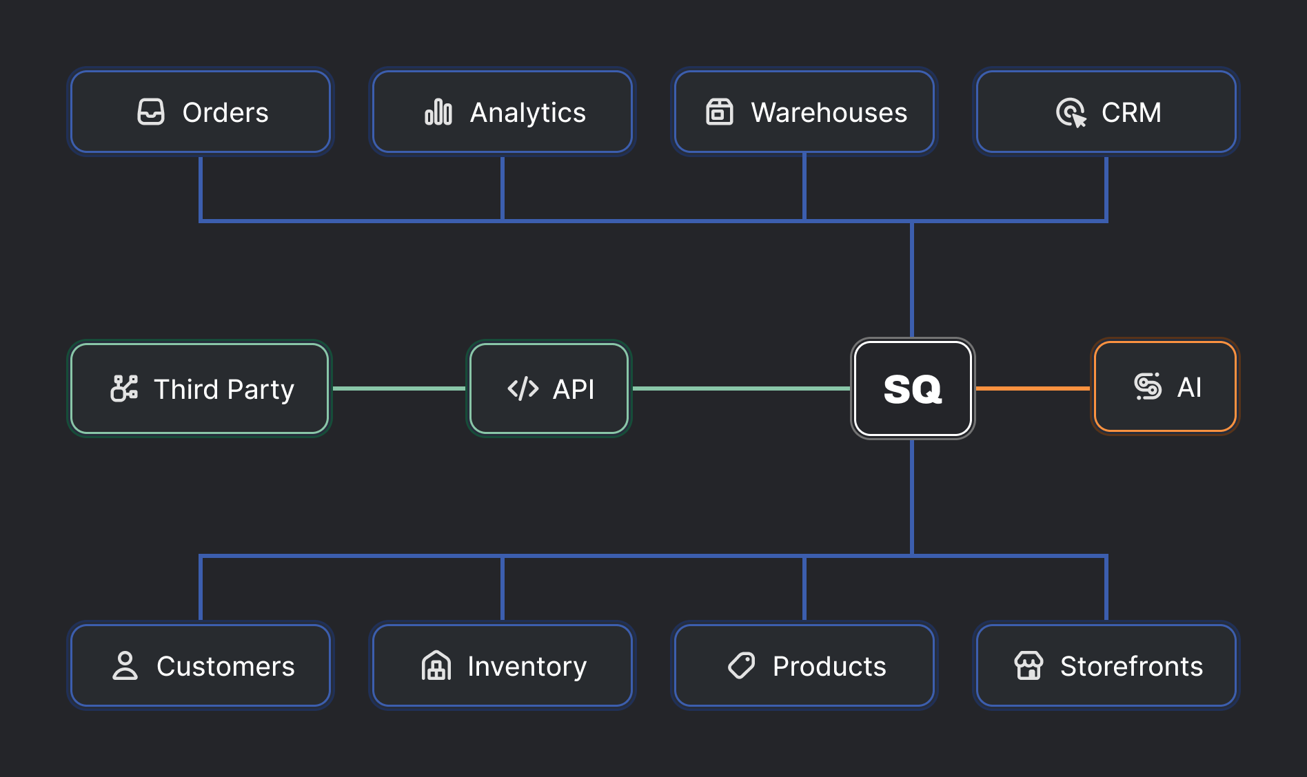Select the Analytics bar chart icon
The image size is (1307, 777).
(438, 112)
